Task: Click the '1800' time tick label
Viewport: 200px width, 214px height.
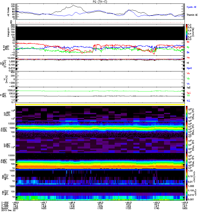Action: (185, 208)
